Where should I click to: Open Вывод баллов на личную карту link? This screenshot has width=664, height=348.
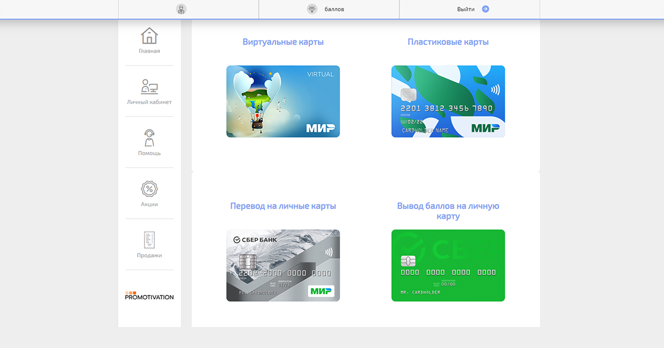point(448,211)
